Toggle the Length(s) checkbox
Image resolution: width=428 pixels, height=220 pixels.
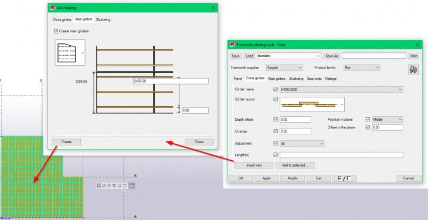click(276, 155)
